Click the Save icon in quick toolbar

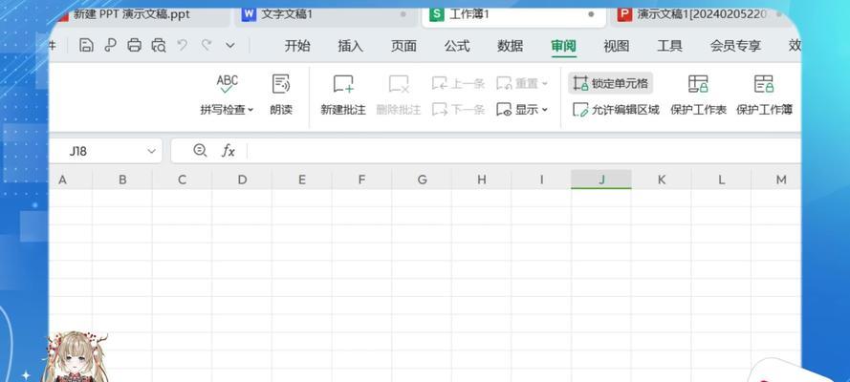(x=86, y=46)
